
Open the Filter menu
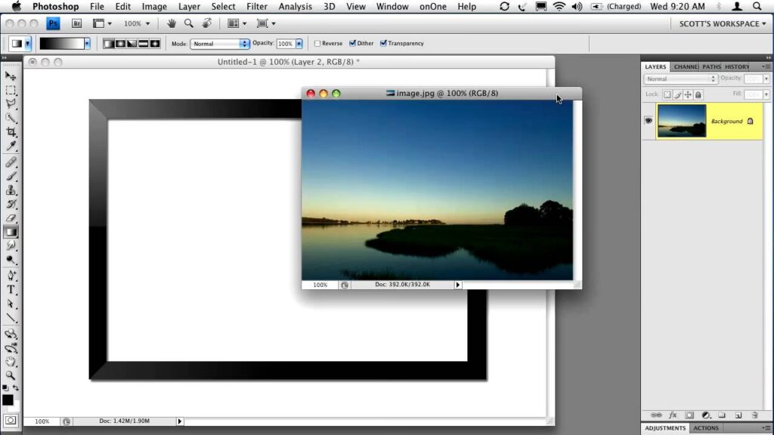click(x=257, y=7)
